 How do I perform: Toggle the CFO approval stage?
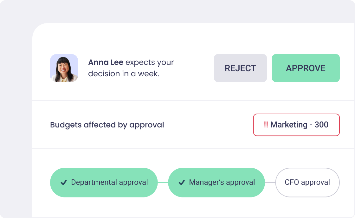[307, 182]
